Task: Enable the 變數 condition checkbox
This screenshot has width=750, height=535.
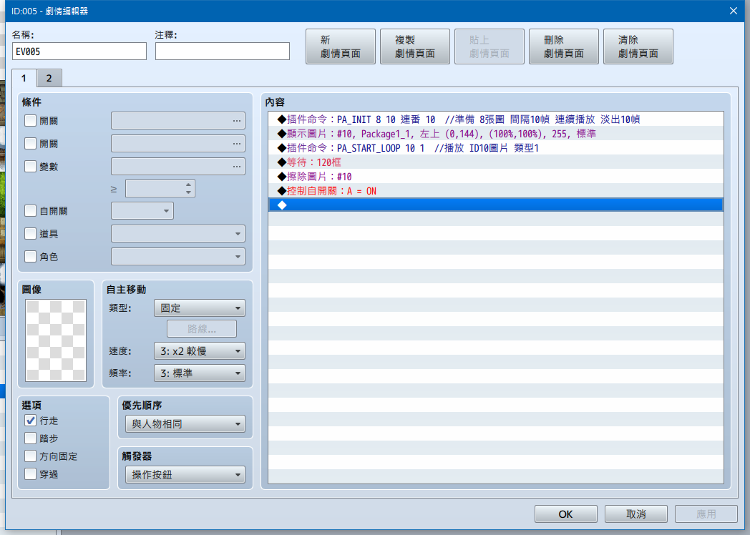Action: point(30,167)
